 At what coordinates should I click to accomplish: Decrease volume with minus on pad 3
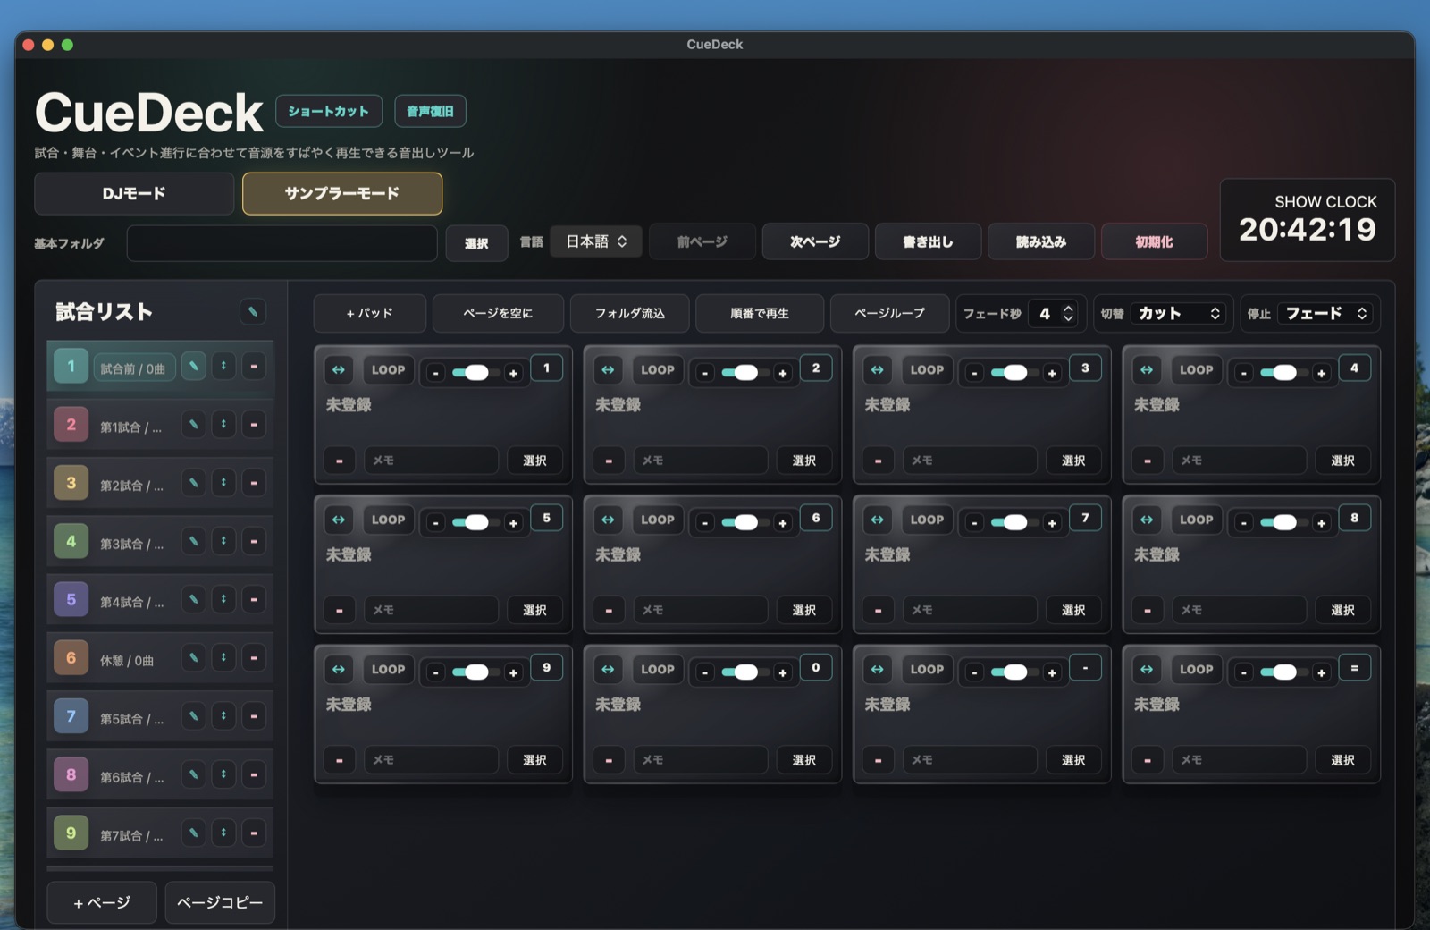coord(975,373)
